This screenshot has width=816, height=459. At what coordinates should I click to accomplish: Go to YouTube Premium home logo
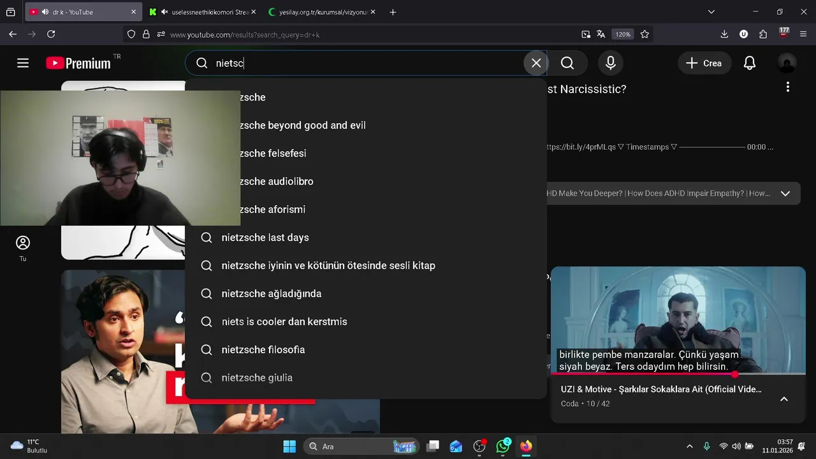point(79,63)
